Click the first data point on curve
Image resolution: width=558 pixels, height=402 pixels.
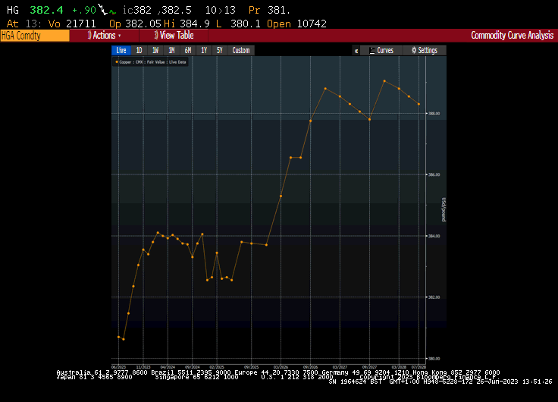coord(119,337)
